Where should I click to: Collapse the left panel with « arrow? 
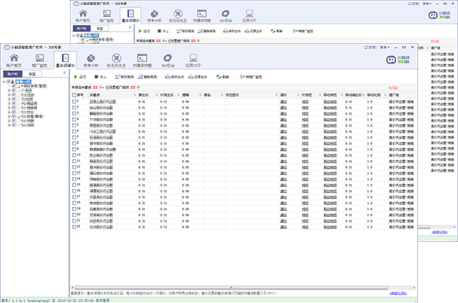point(65,73)
